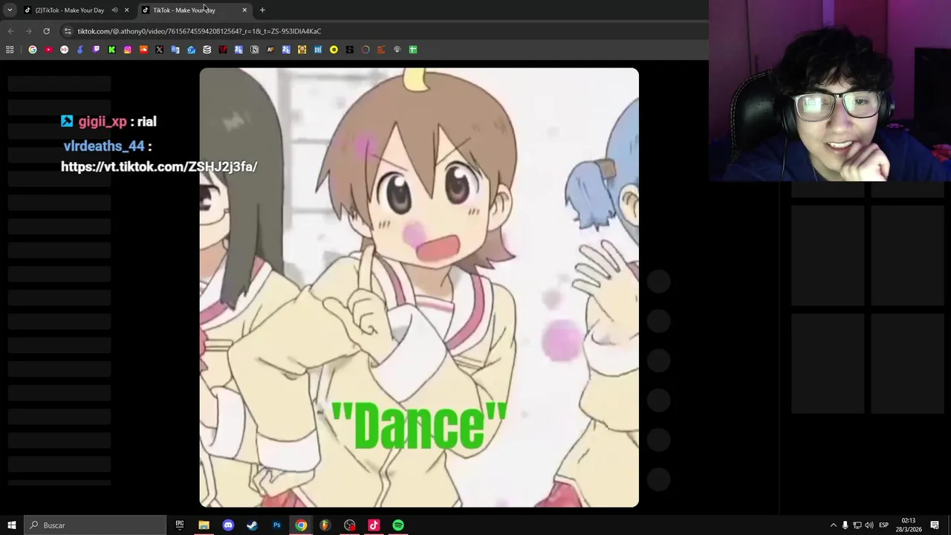Open Steam from taskbar

(252, 525)
